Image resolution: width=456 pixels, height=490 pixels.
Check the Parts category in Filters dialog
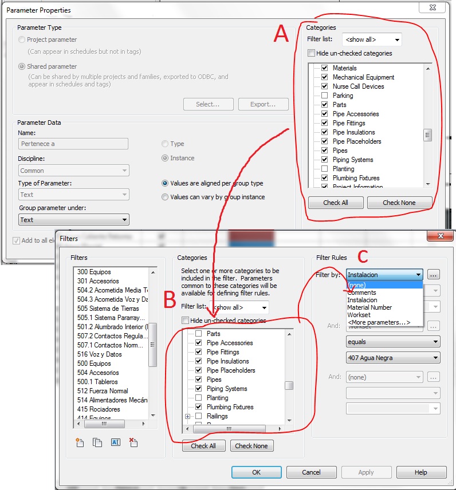(x=198, y=333)
